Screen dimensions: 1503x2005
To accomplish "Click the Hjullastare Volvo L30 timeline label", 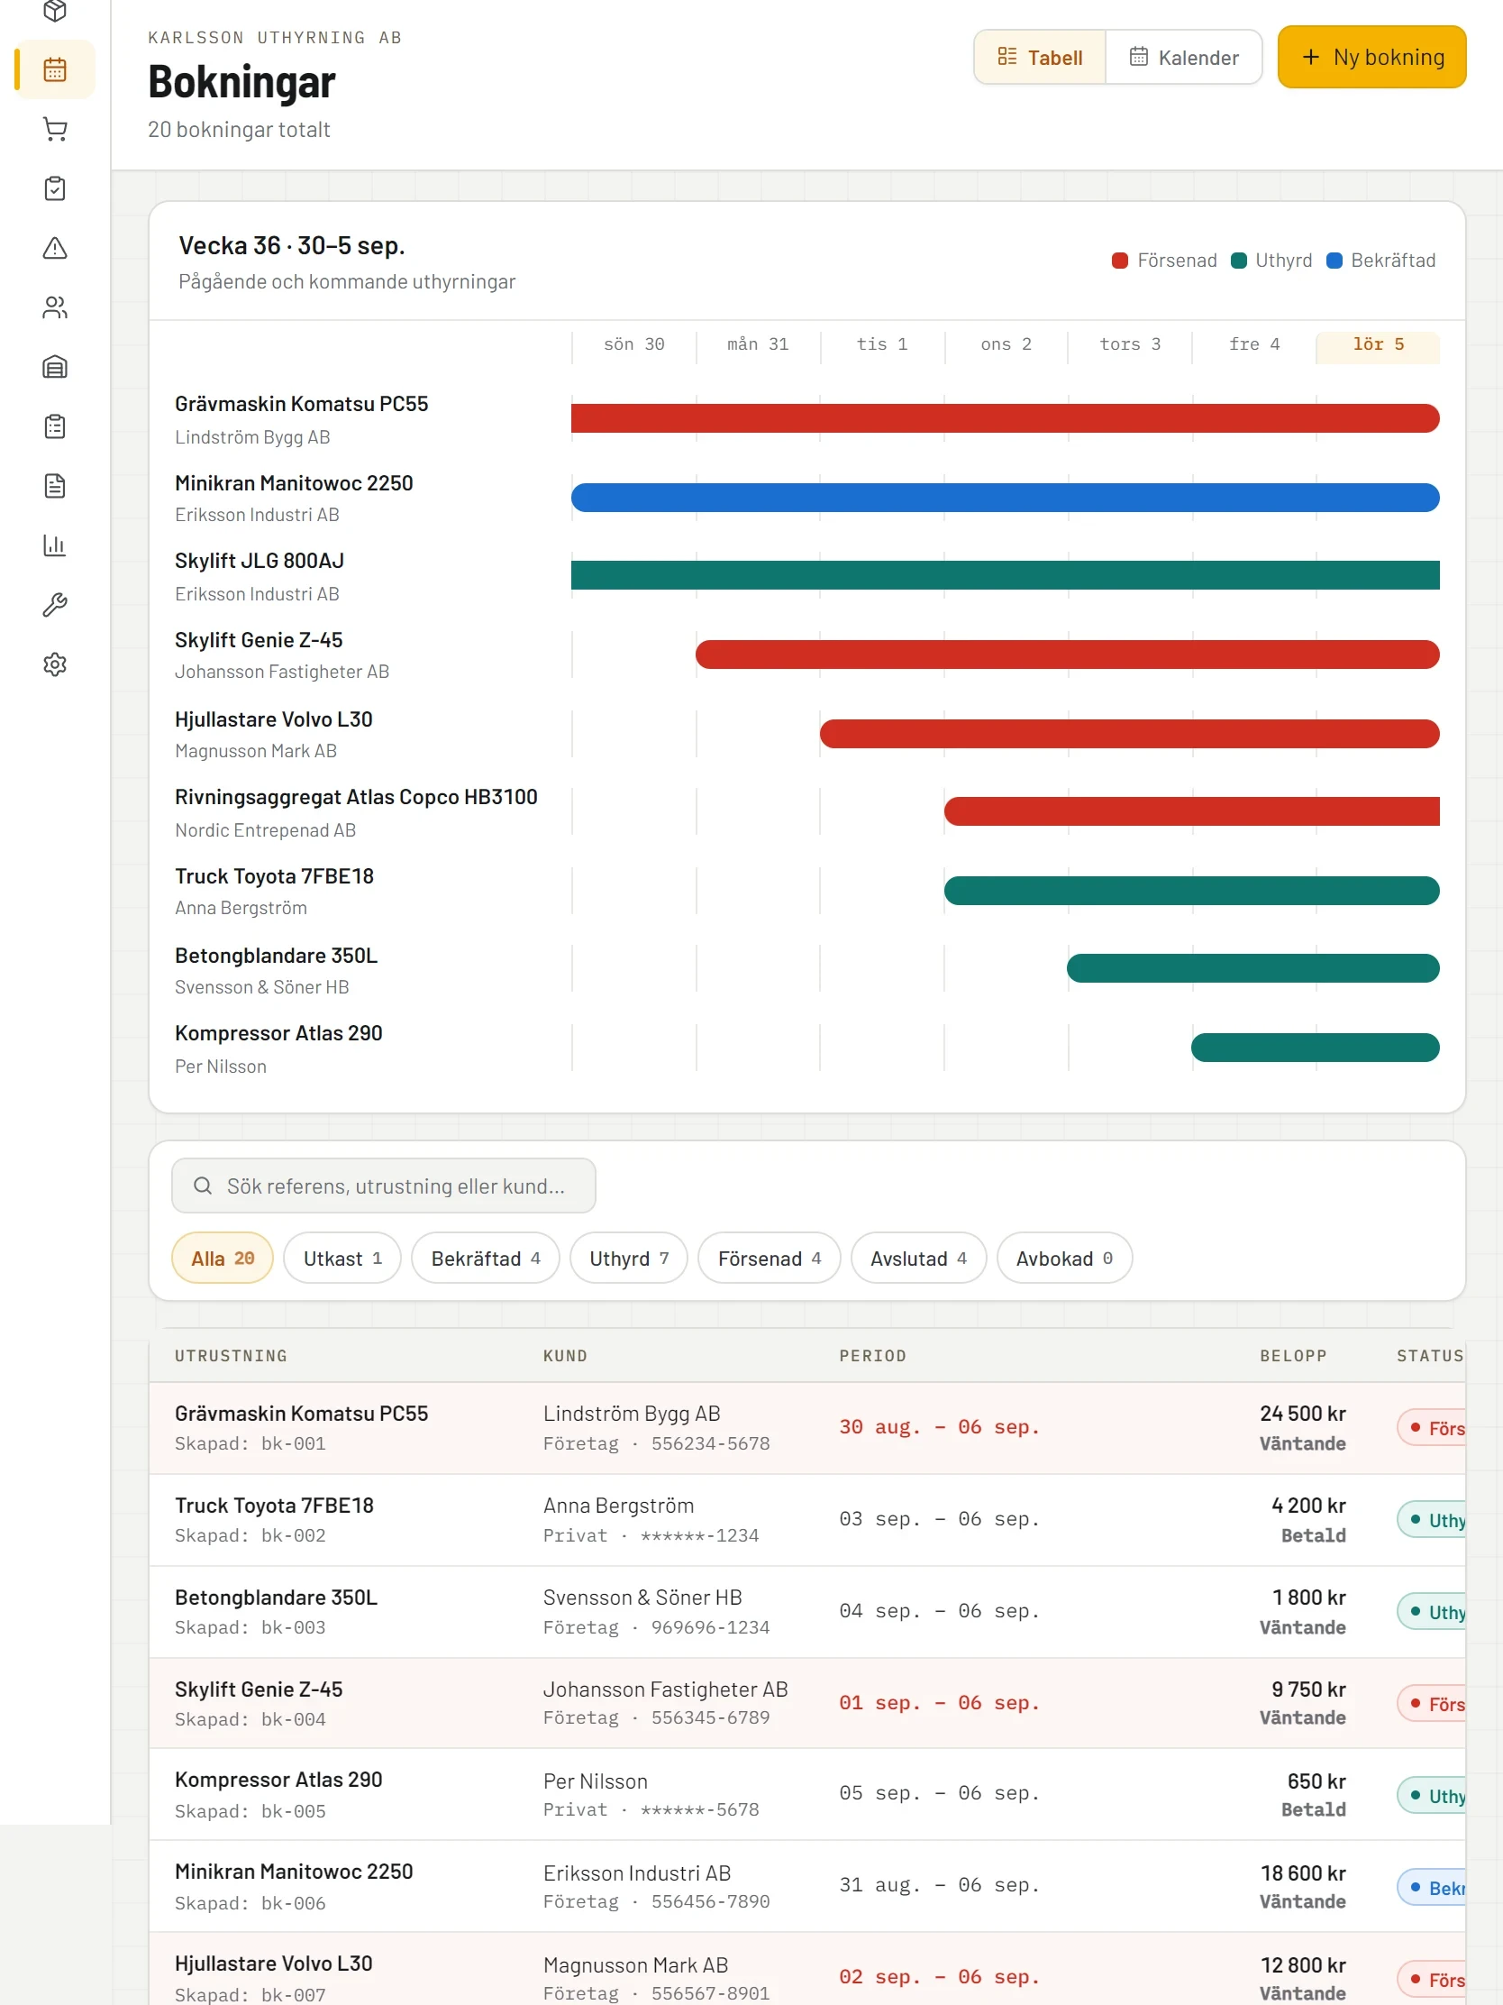I will pyautogui.click(x=274, y=719).
